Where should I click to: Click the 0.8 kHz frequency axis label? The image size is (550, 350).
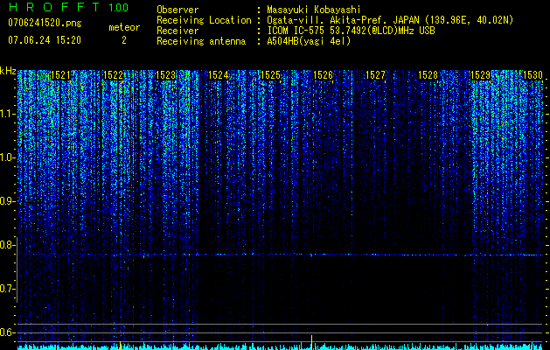click(7, 245)
